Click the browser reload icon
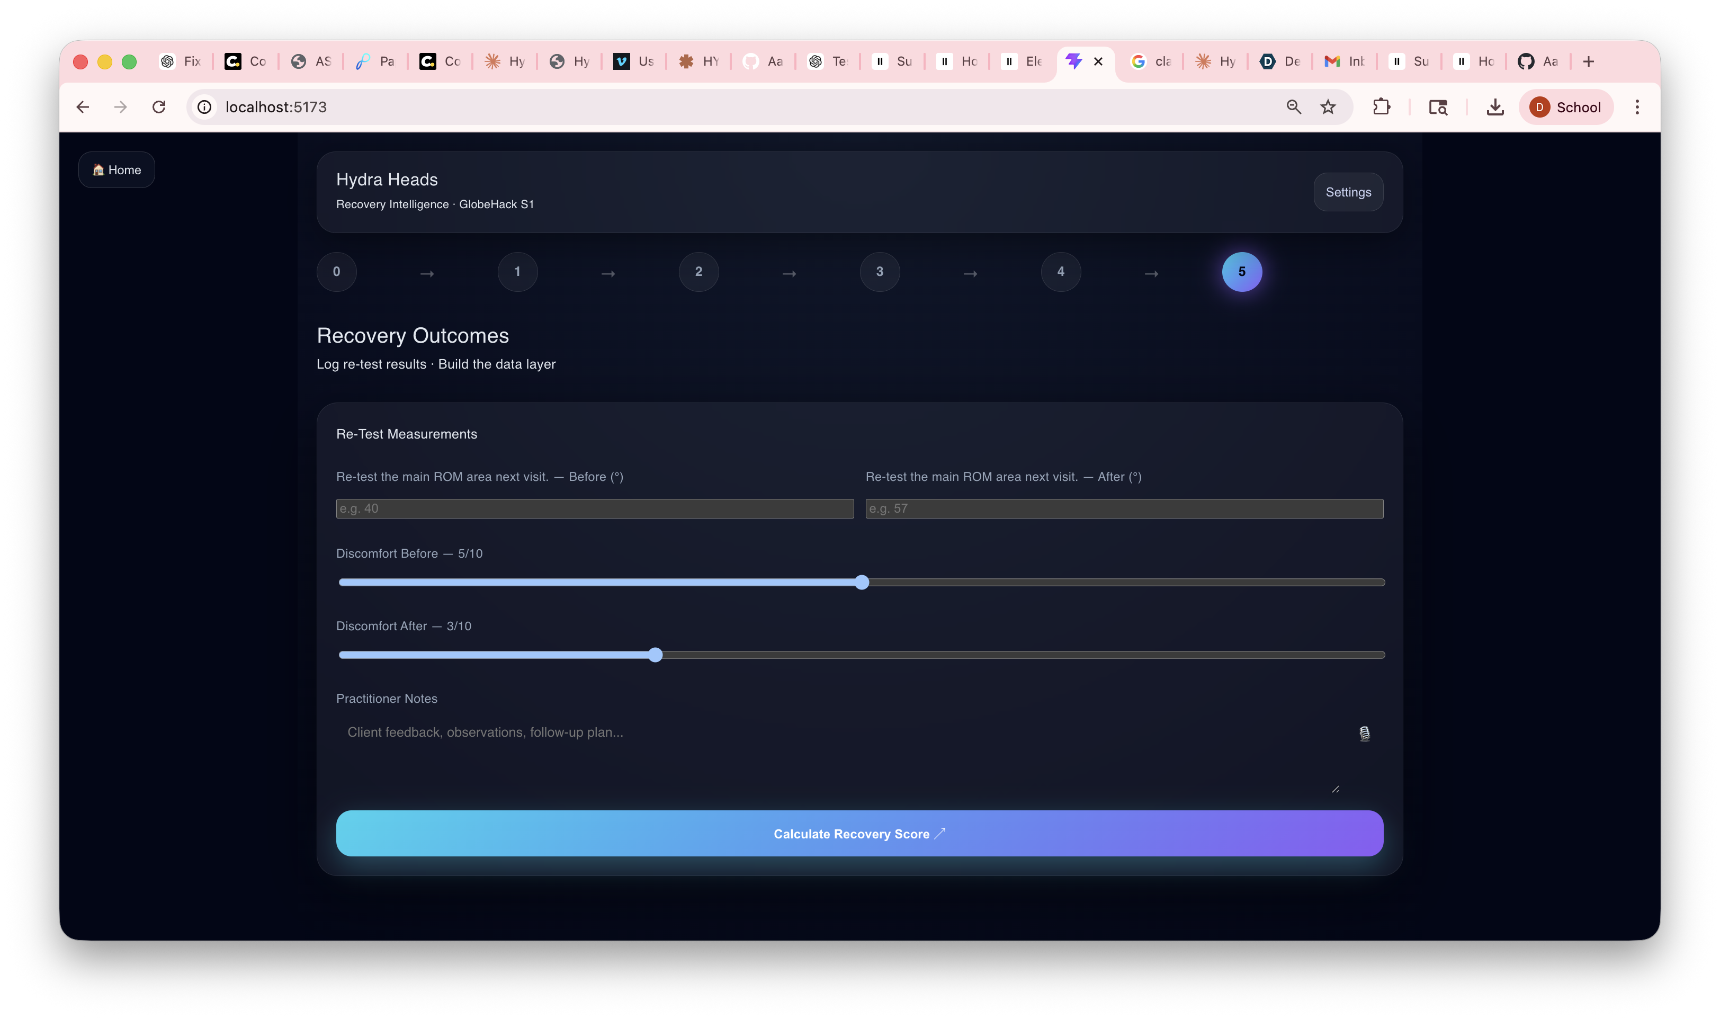1720x1019 pixels. coord(158,107)
